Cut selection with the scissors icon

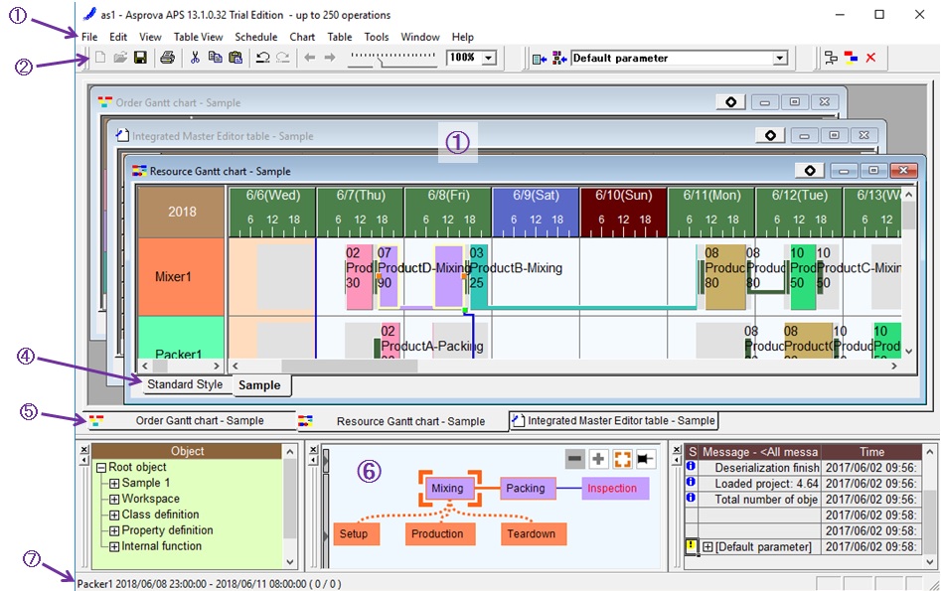[x=195, y=58]
